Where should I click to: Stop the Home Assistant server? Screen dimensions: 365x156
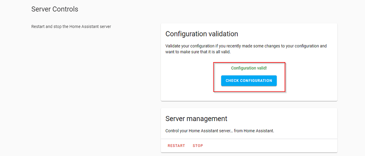point(198,146)
